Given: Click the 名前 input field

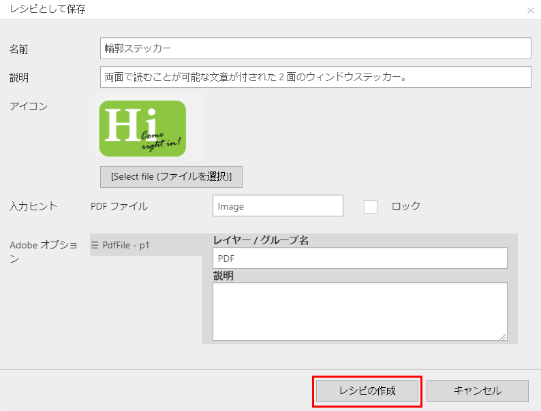Looking at the screenshot, I should point(315,48).
